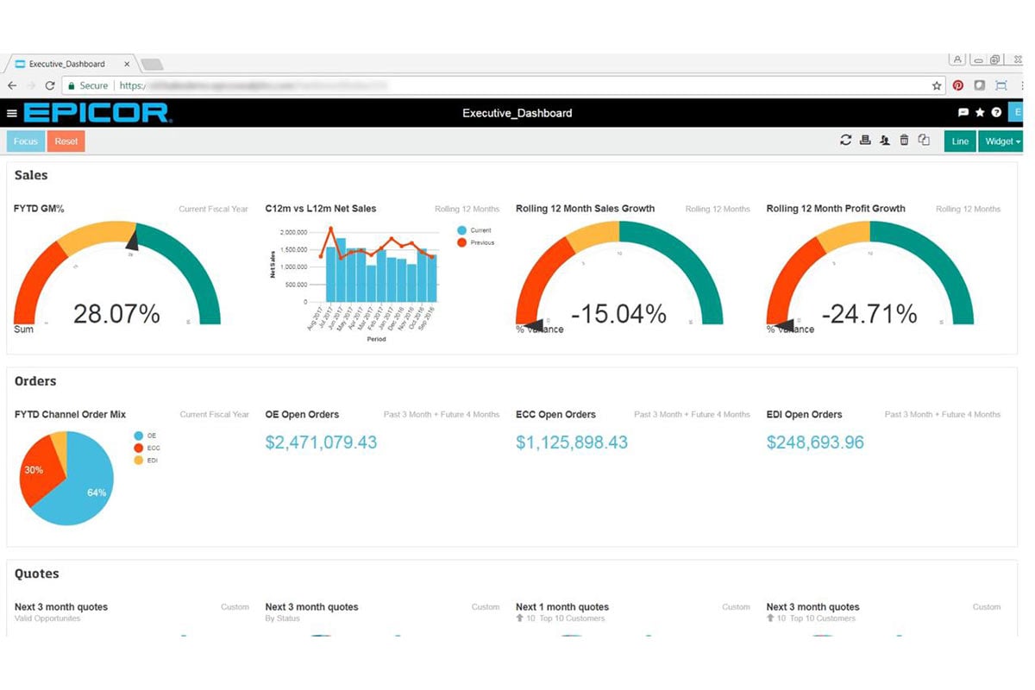Click the browser address bar URL field

[x=517, y=85]
